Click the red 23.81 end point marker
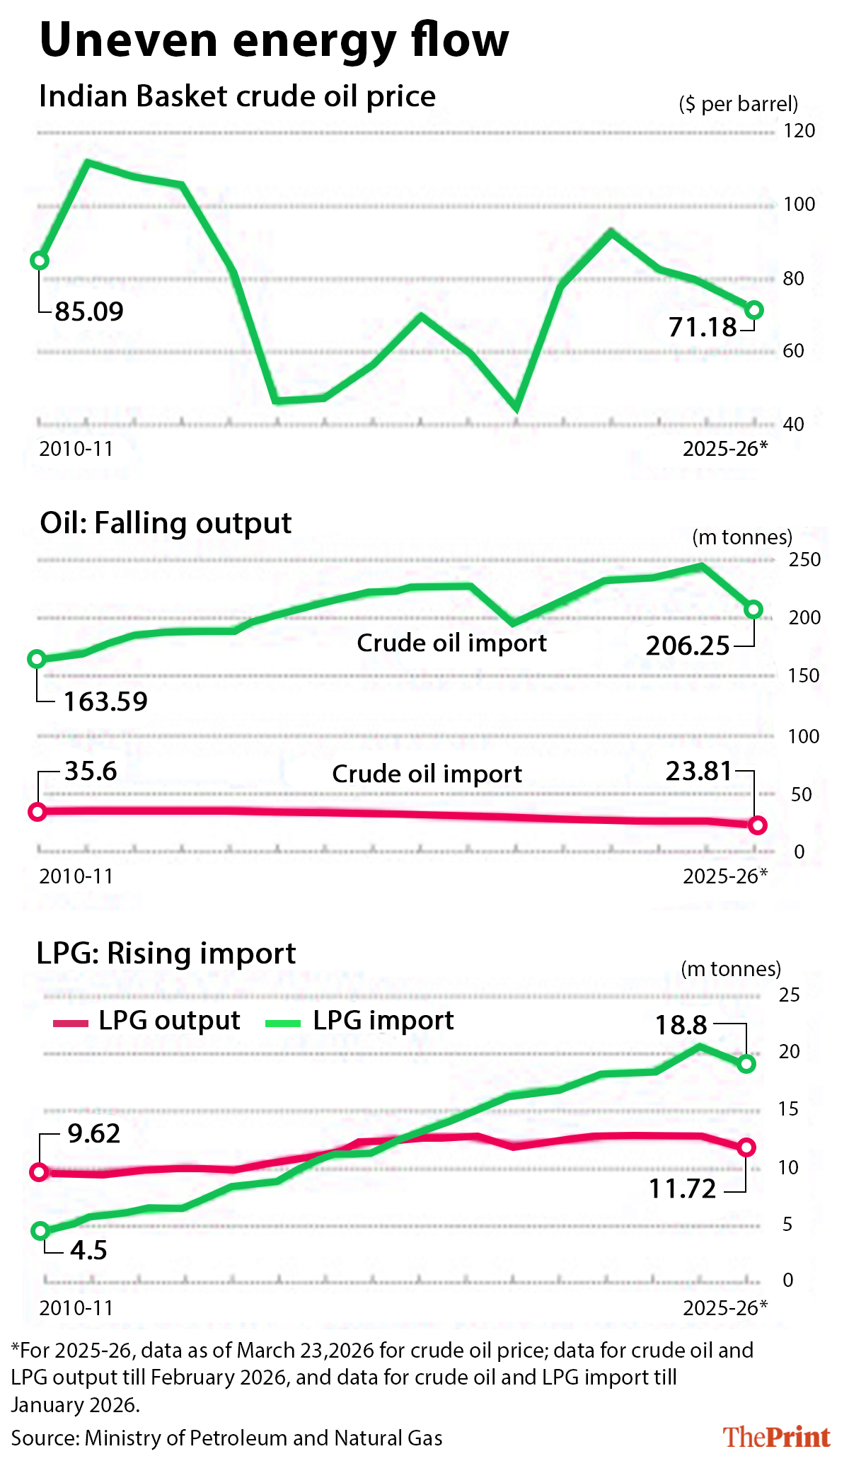Viewport: 849px width, 1461px height. click(758, 825)
